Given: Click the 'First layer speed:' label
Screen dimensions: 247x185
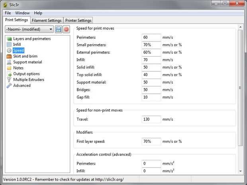Looking at the screenshot, I should 91,141.
